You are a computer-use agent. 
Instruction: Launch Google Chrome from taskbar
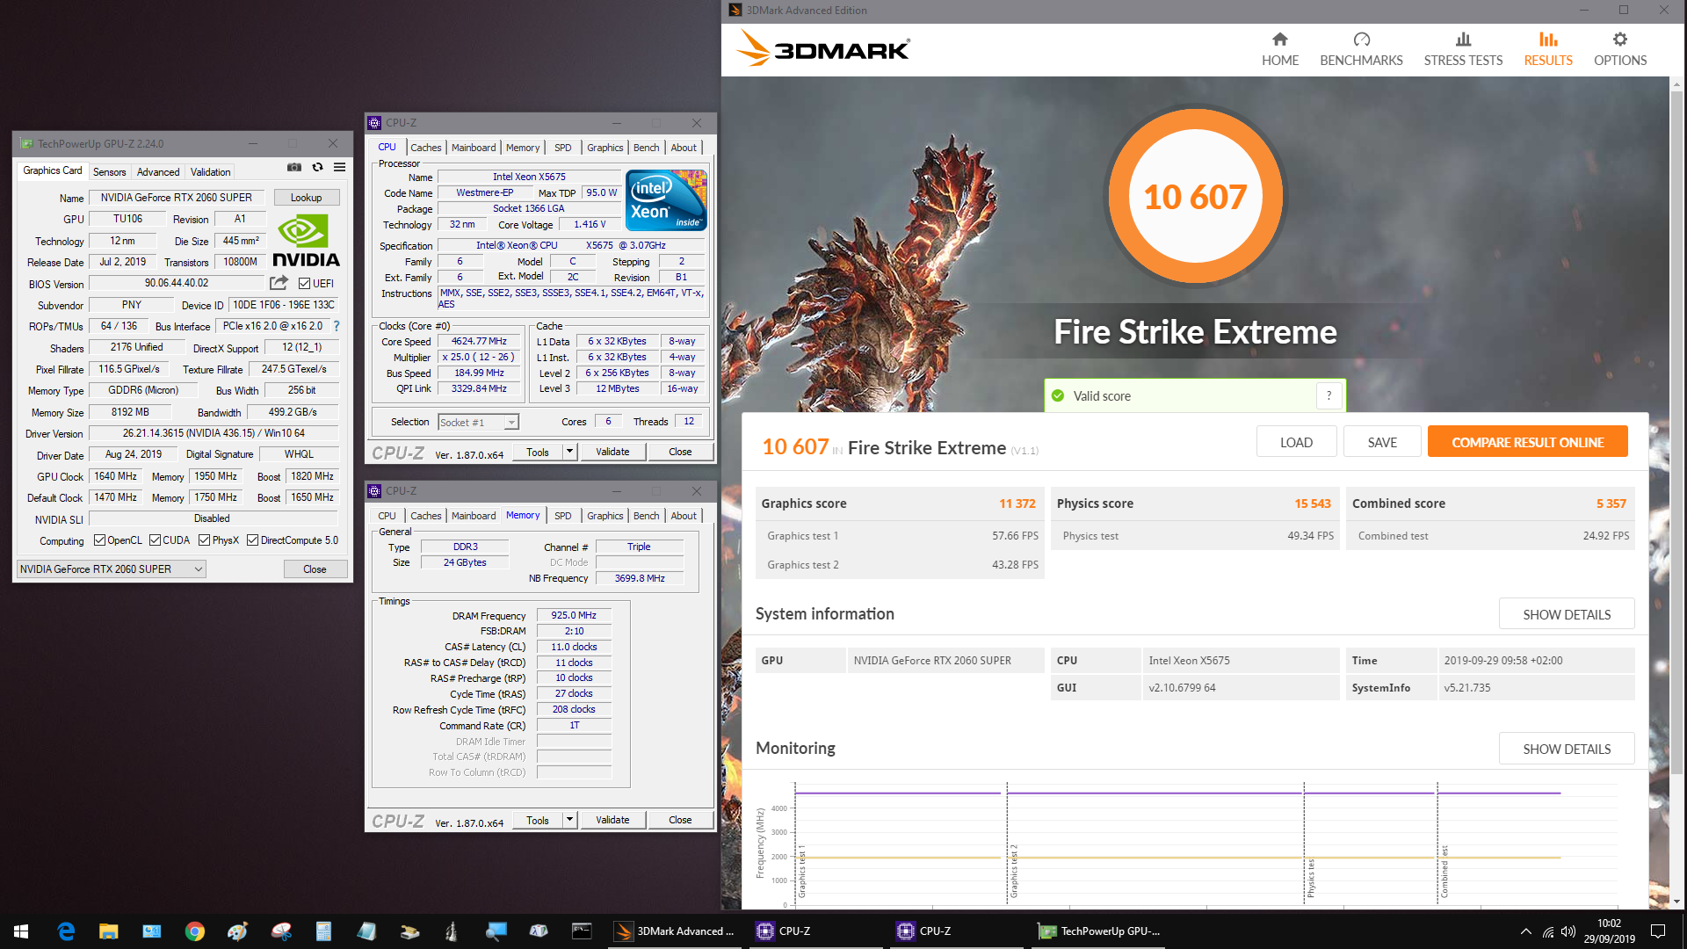[x=195, y=931]
